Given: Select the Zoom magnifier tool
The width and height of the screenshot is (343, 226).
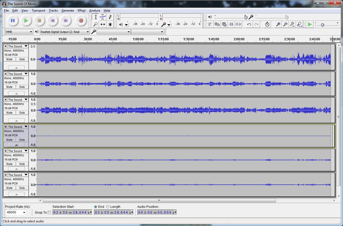Looking at the screenshot, I should (96, 24).
